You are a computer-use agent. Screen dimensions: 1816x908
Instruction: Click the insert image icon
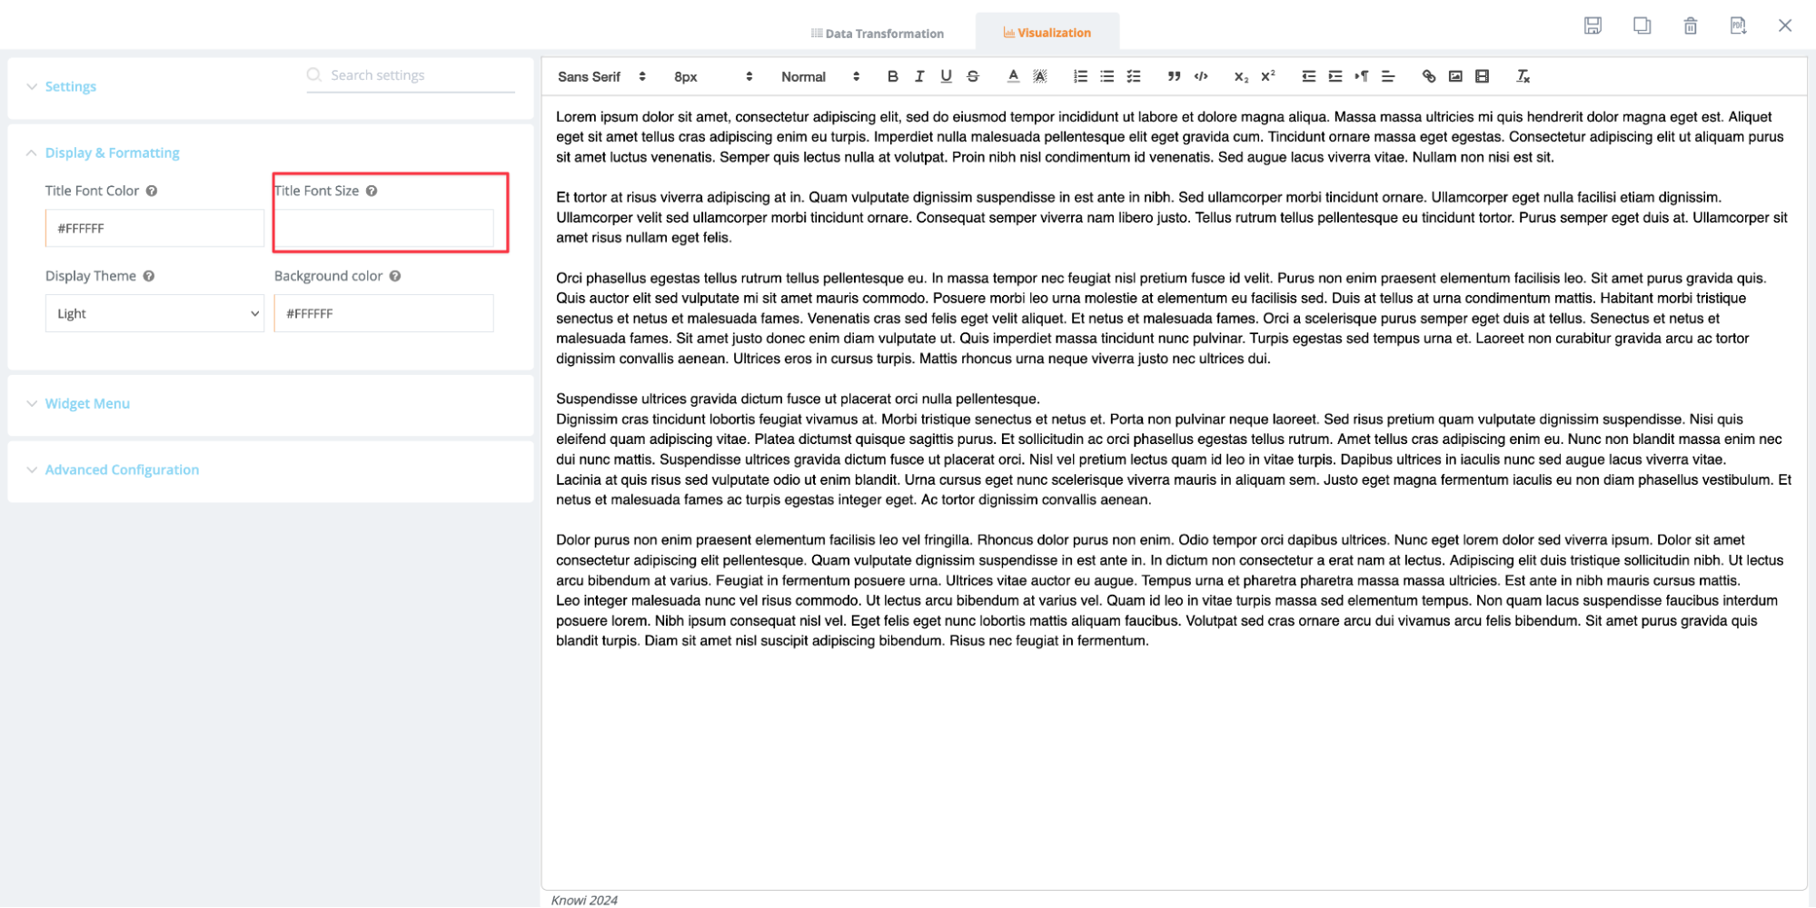tap(1455, 76)
